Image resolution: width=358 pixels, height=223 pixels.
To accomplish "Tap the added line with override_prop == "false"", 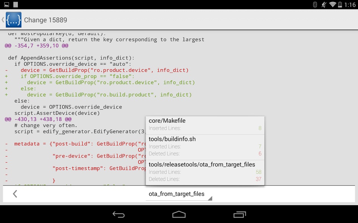I will coord(70,76).
